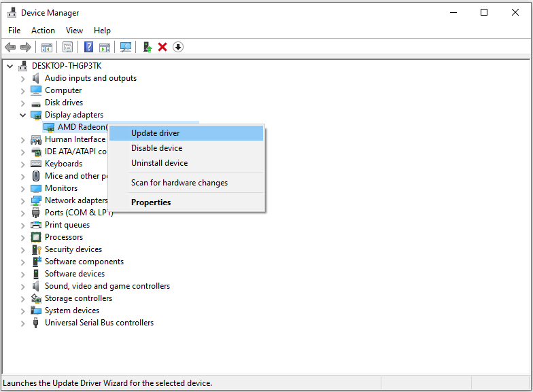Viewport: 533px width, 392px height.
Task: Click the Forward arrow toolbar icon
Action: pyautogui.click(x=26, y=47)
